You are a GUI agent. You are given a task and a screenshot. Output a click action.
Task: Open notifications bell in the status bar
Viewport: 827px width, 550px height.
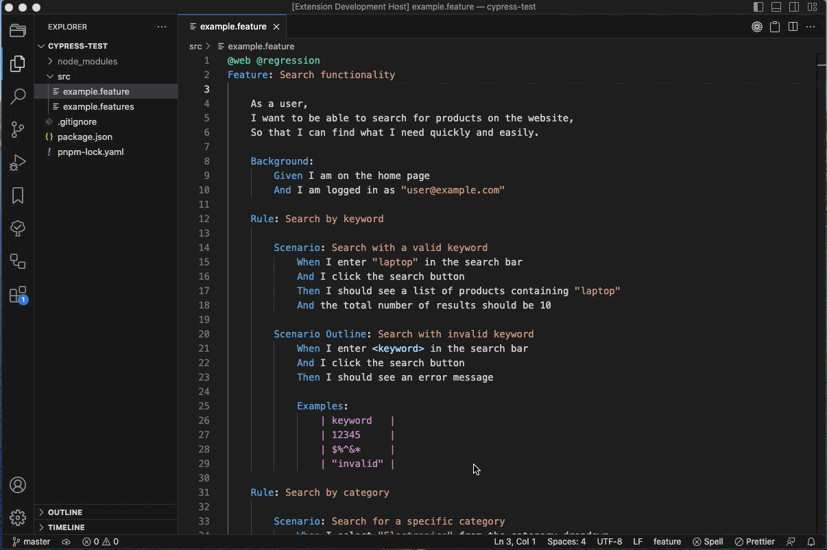[x=811, y=542]
